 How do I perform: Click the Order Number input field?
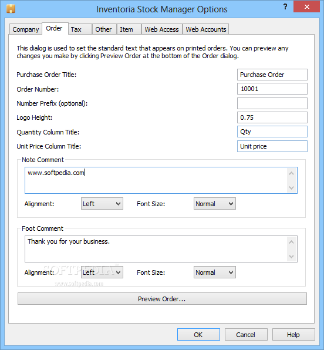pyautogui.click(x=272, y=89)
